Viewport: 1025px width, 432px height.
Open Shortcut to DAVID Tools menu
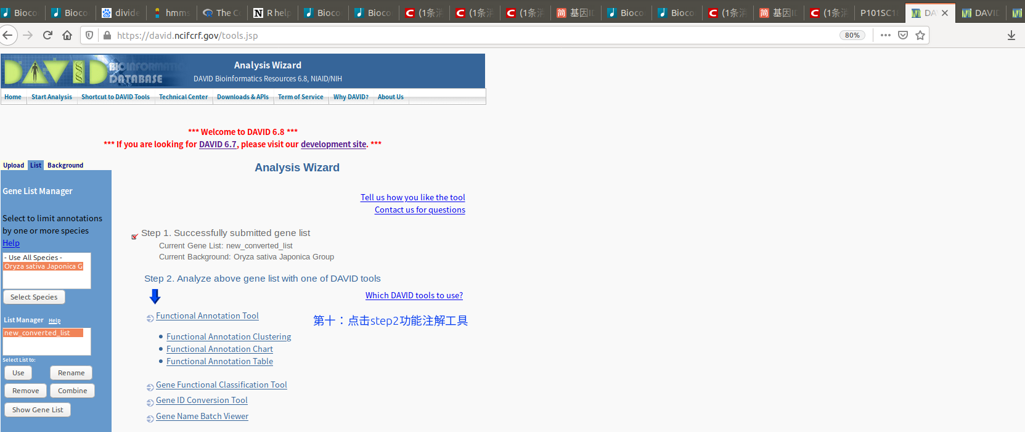point(115,97)
